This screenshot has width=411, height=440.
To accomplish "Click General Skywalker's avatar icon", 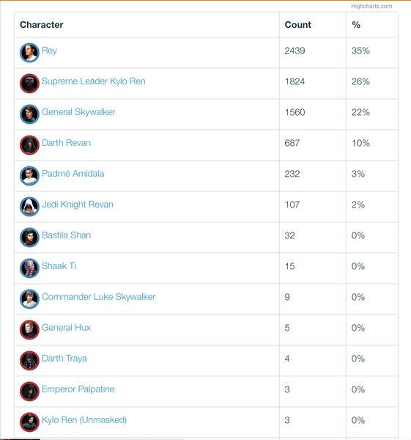I will pyautogui.click(x=29, y=114).
